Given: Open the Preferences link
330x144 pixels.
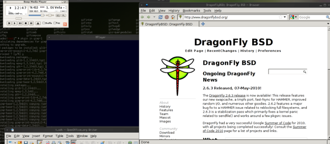Looking at the screenshot, I should pos(269,51).
